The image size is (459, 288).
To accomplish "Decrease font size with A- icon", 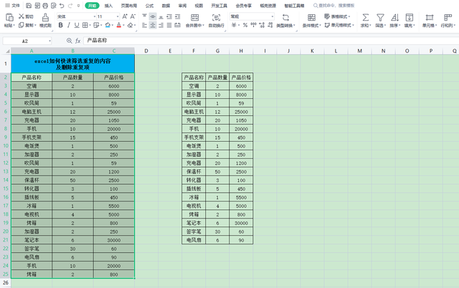I will click(x=133, y=16).
